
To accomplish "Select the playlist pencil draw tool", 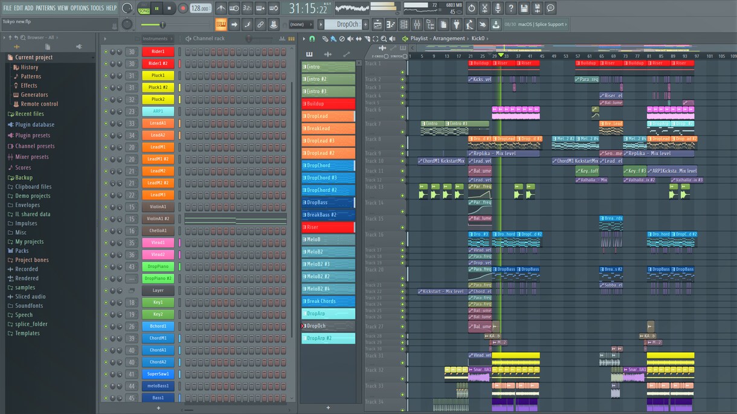I will coord(325,39).
